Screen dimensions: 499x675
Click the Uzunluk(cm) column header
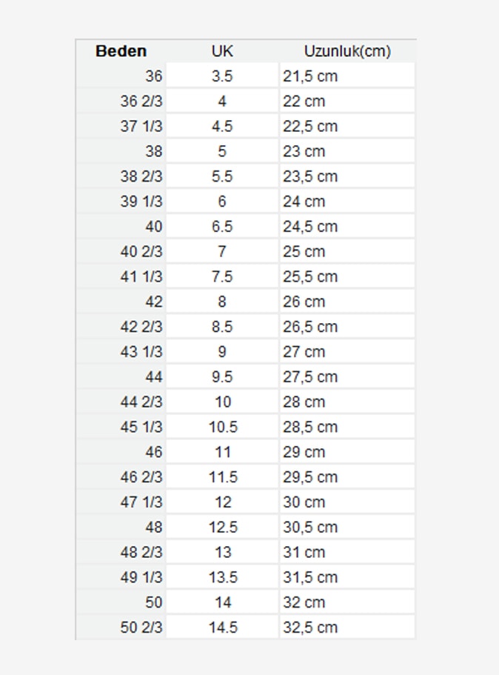click(x=346, y=51)
